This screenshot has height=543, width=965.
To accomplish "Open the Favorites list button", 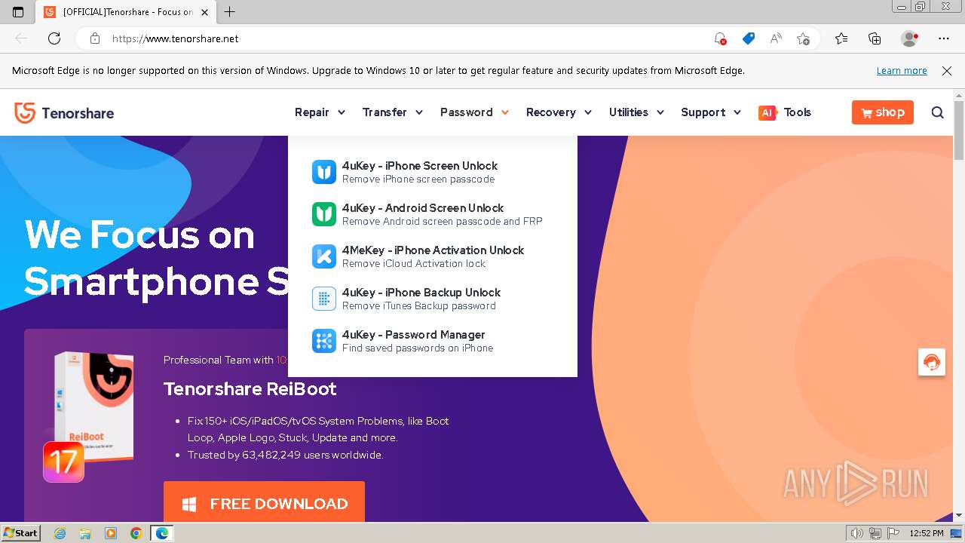I will 841,38.
